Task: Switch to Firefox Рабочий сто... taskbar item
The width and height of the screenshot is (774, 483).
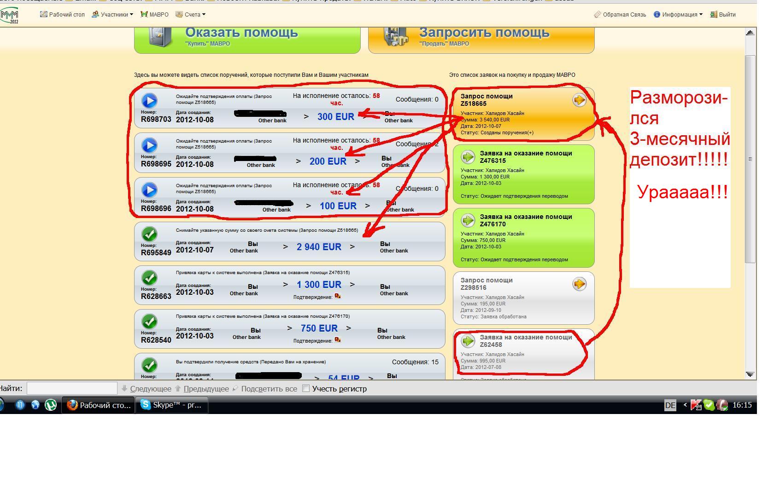Action: (98, 405)
